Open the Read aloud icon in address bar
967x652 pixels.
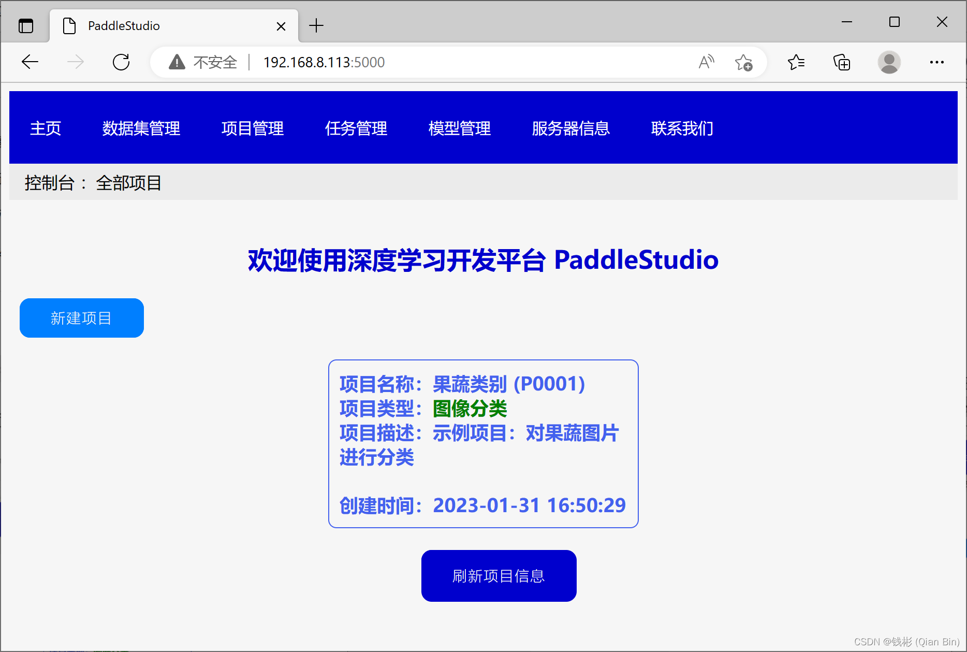click(707, 62)
